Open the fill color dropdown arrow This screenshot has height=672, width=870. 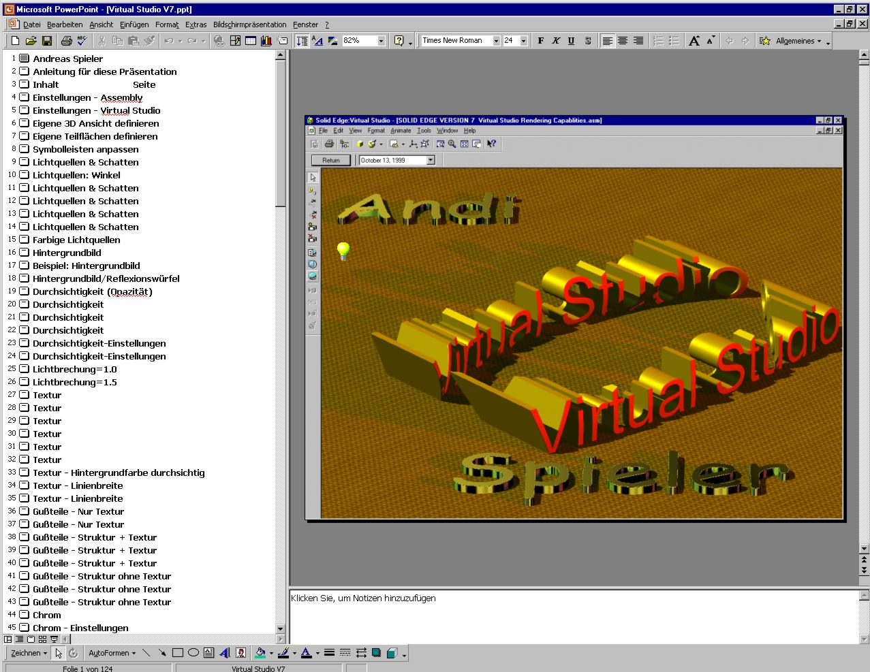(271, 653)
